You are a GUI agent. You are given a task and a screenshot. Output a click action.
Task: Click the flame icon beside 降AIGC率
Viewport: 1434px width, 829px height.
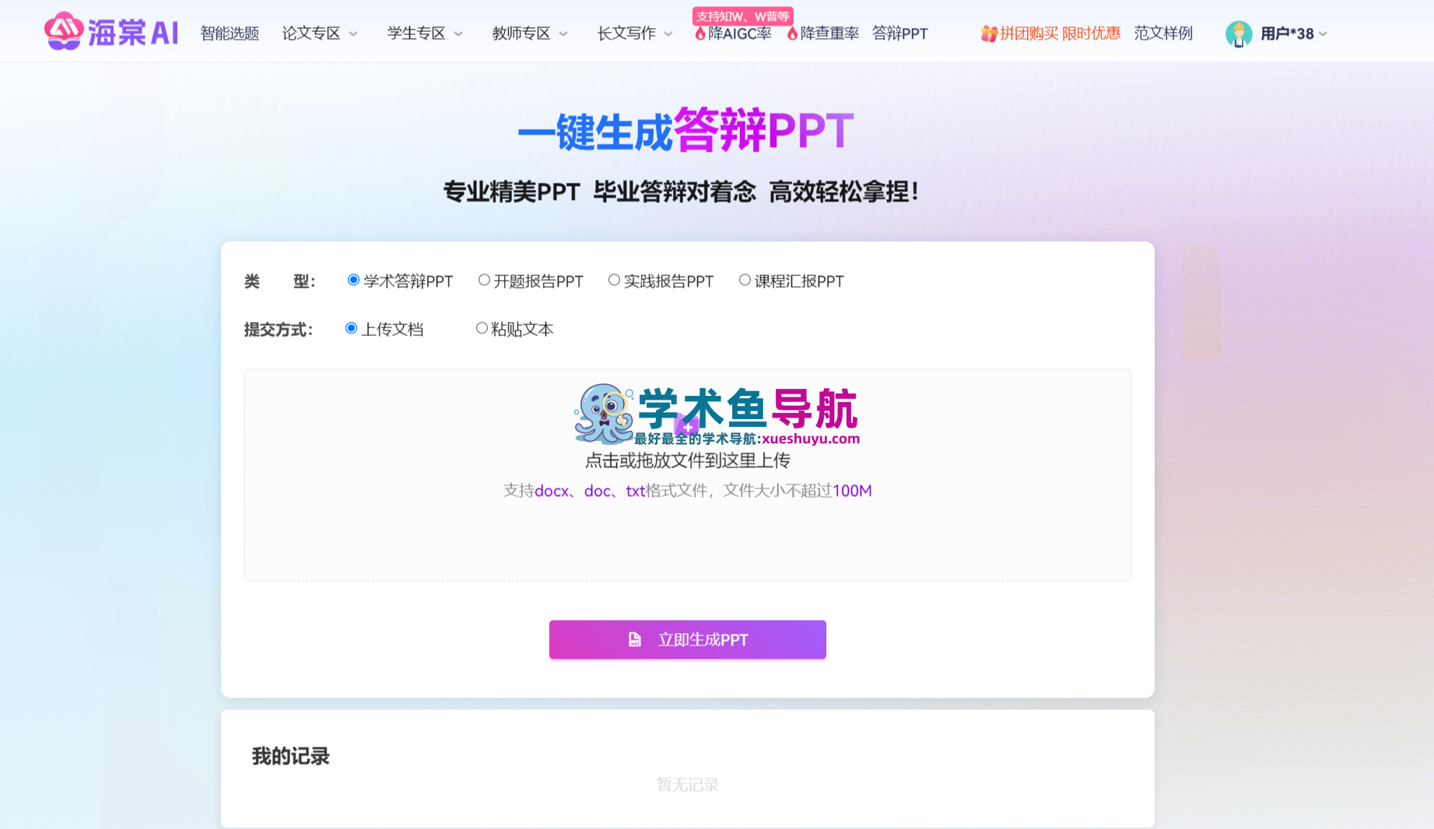(x=700, y=33)
